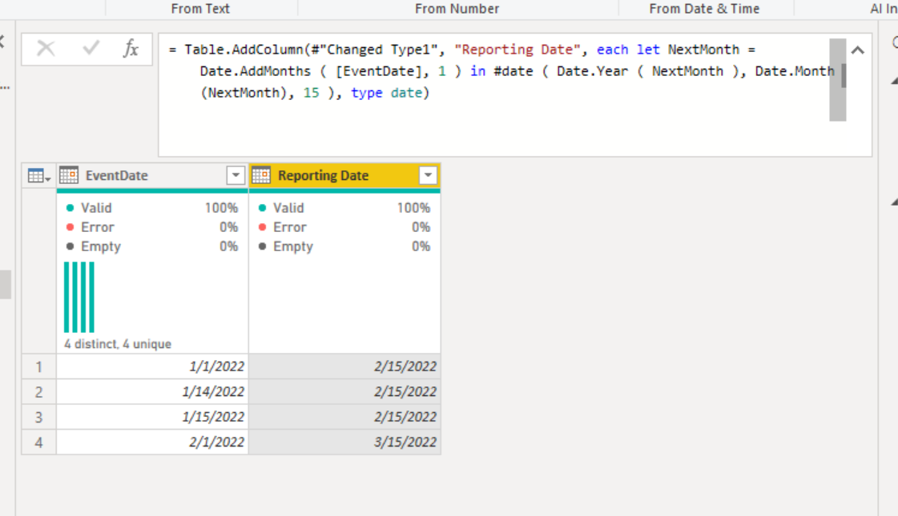Click the From Date & Time ribbon group
Viewport: 898px width, 516px height.
(705, 9)
